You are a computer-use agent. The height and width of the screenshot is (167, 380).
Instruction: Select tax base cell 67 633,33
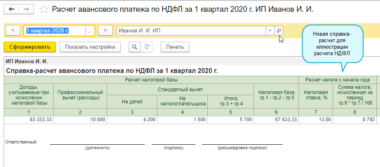click(276, 120)
